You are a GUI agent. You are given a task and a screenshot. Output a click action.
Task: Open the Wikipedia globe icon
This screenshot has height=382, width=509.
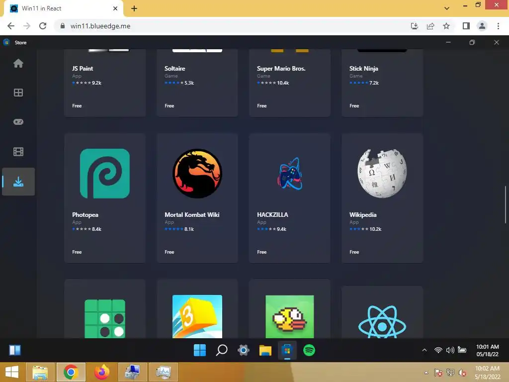(x=382, y=174)
